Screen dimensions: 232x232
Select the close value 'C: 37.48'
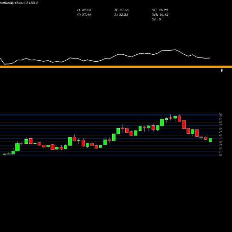click(84, 14)
